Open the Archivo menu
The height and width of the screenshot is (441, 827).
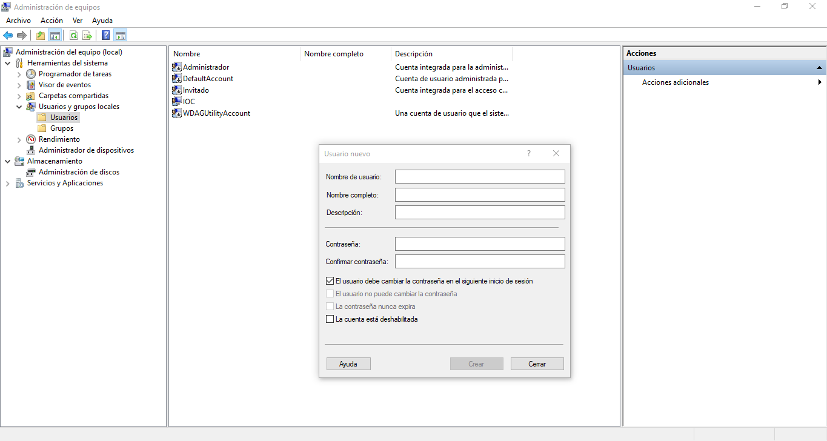pos(18,21)
